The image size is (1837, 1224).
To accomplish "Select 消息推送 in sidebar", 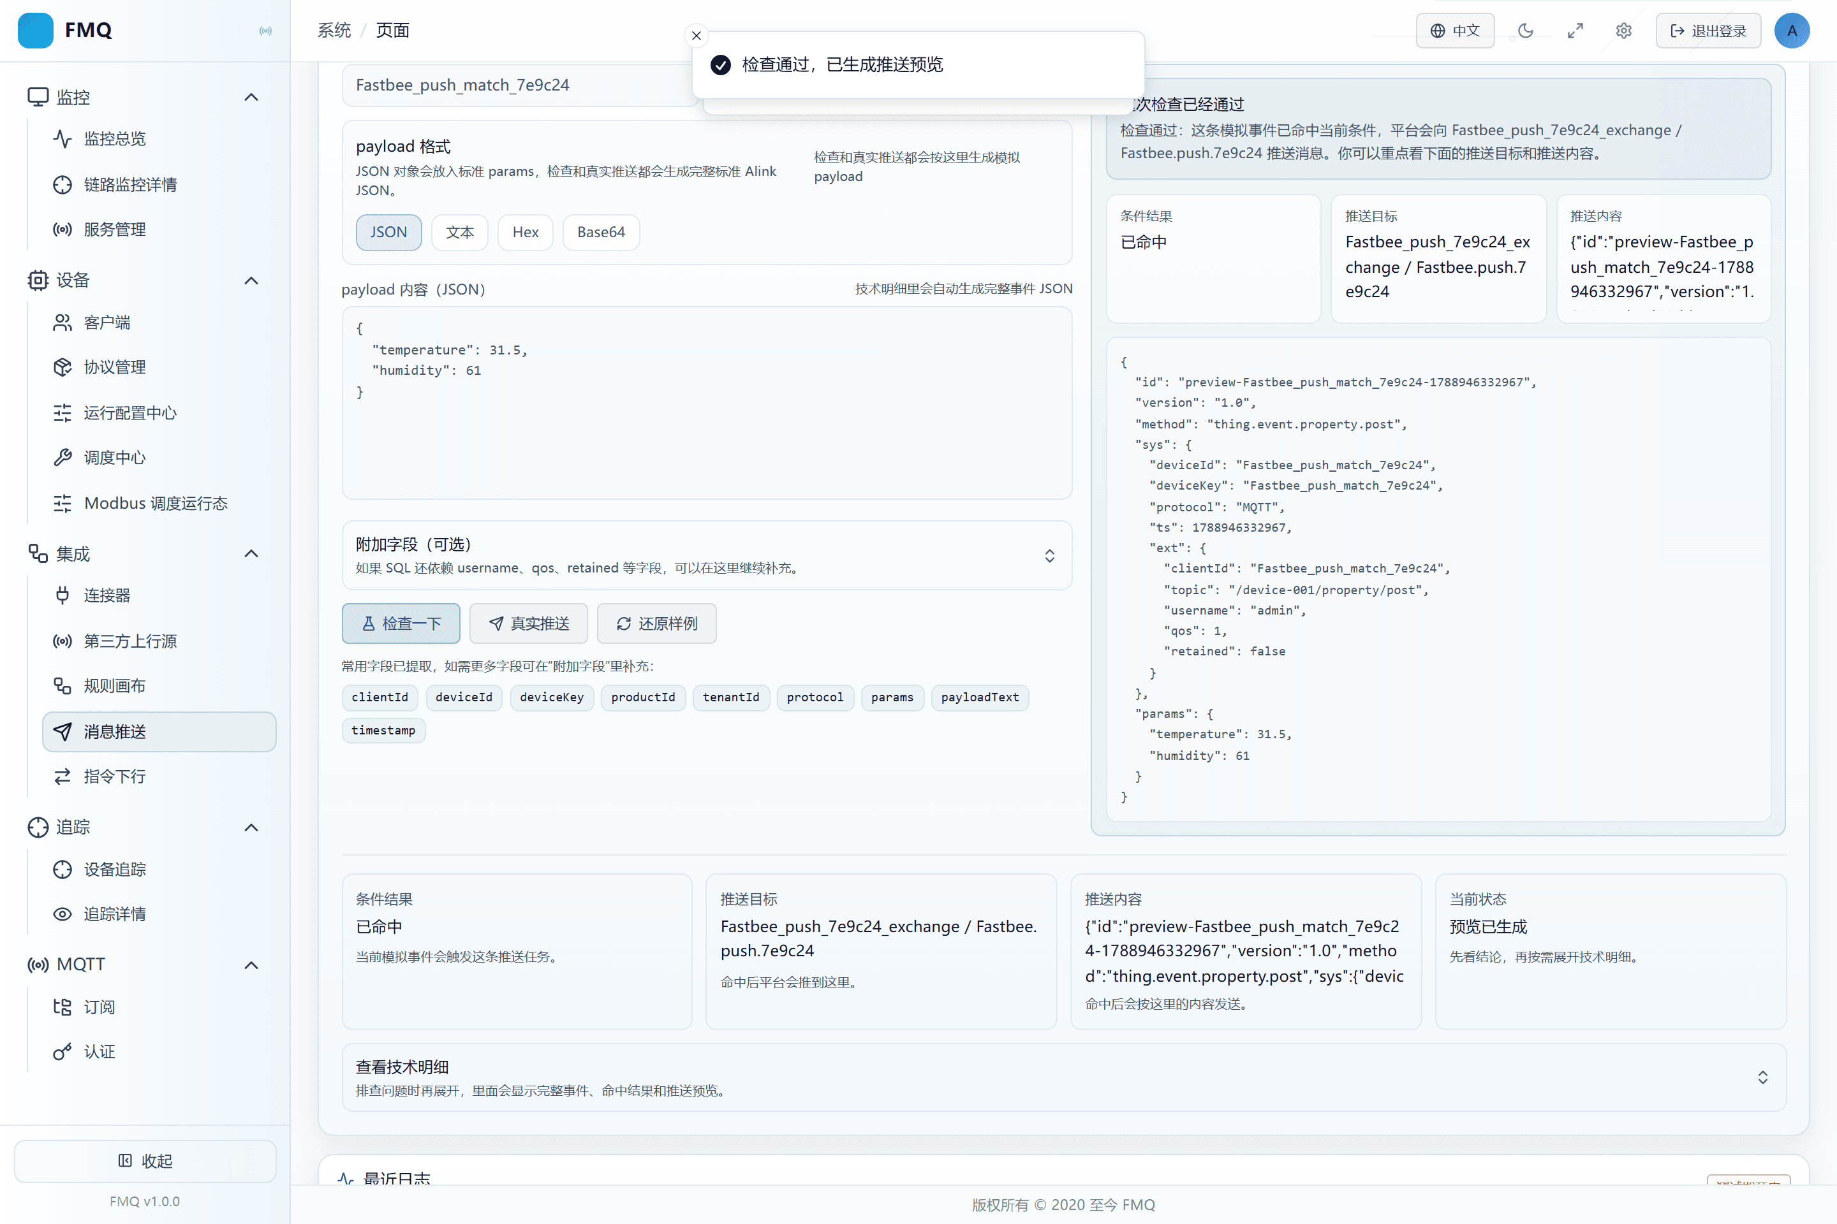I will (x=159, y=731).
